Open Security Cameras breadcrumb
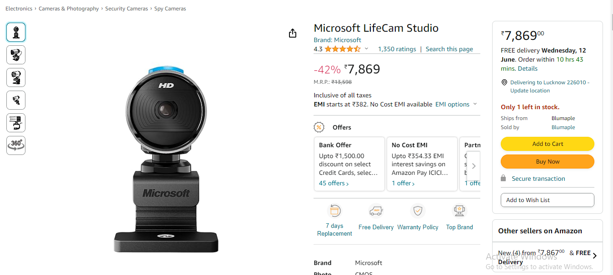 [126, 9]
